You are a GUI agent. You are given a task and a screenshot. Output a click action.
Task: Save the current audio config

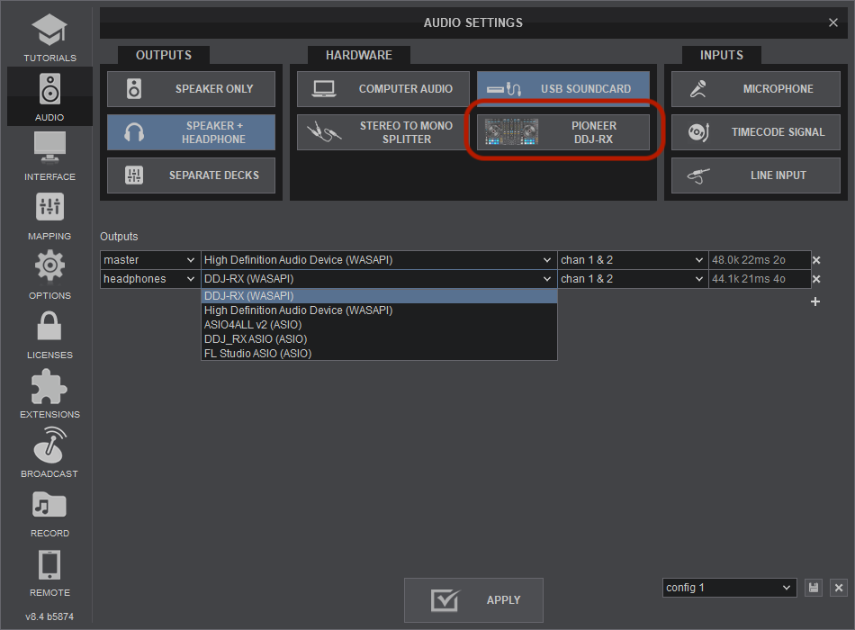(814, 588)
